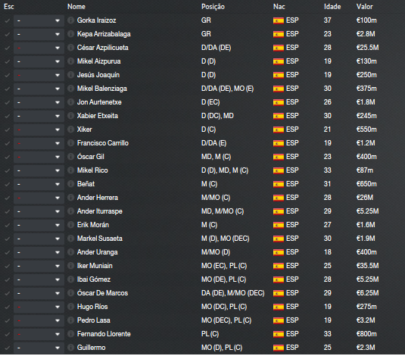Open info icon beside Ander Uranga
The width and height of the screenshot is (405, 356).
coord(70,252)
